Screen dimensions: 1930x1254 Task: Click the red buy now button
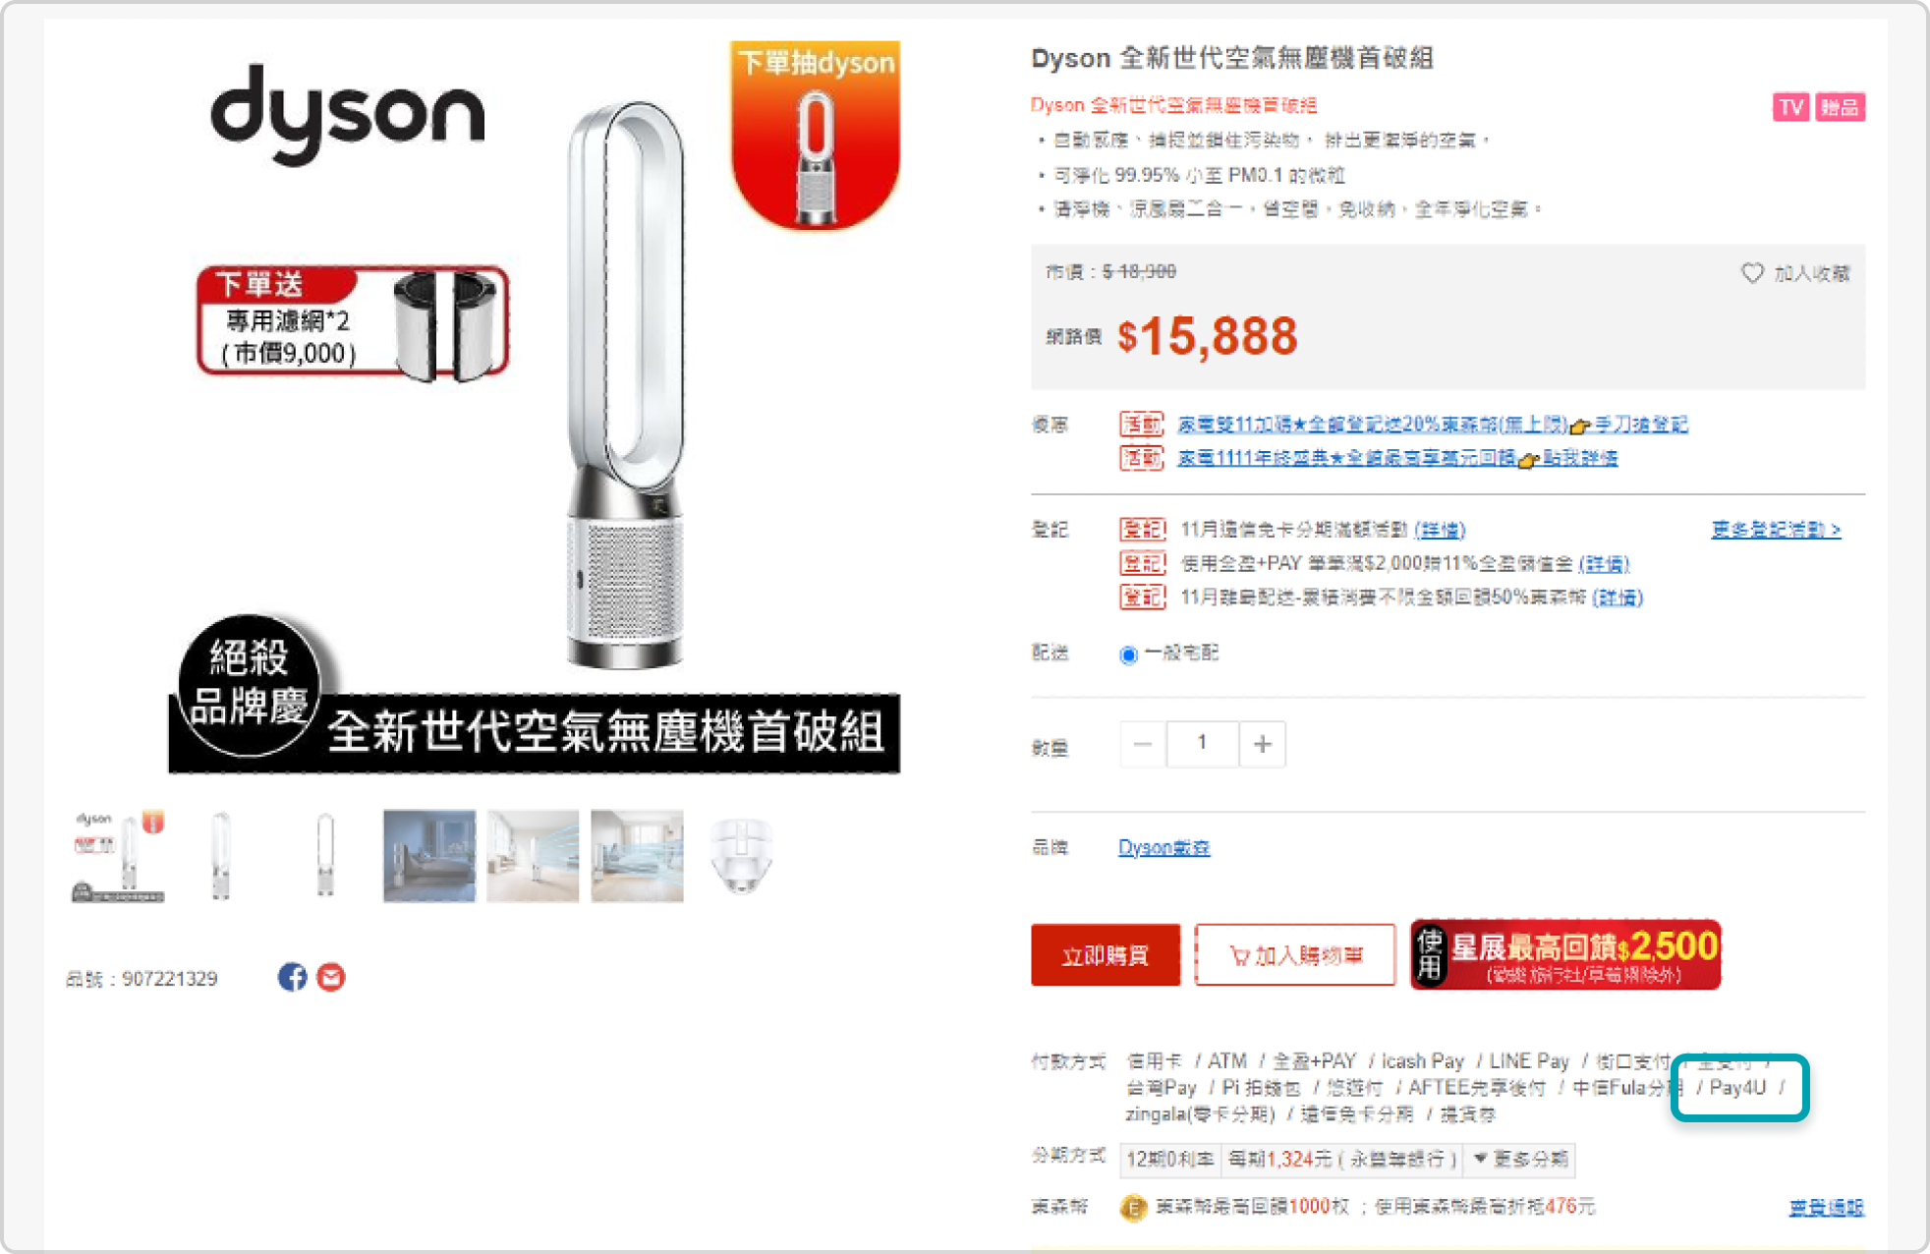click(1106, 955)
